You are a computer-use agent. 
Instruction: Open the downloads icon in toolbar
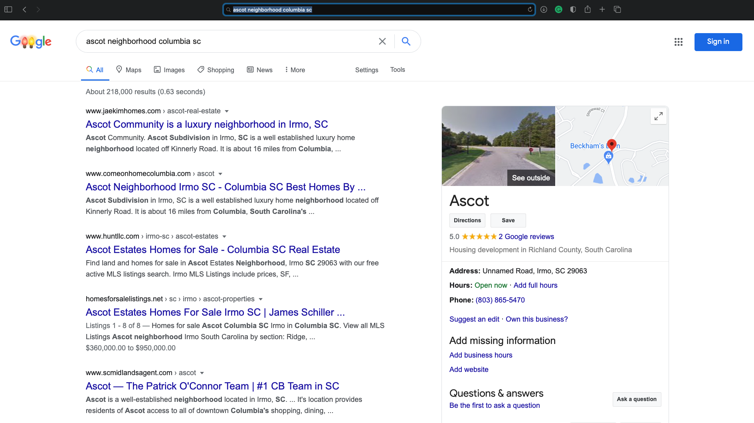[x=544, y=10]
